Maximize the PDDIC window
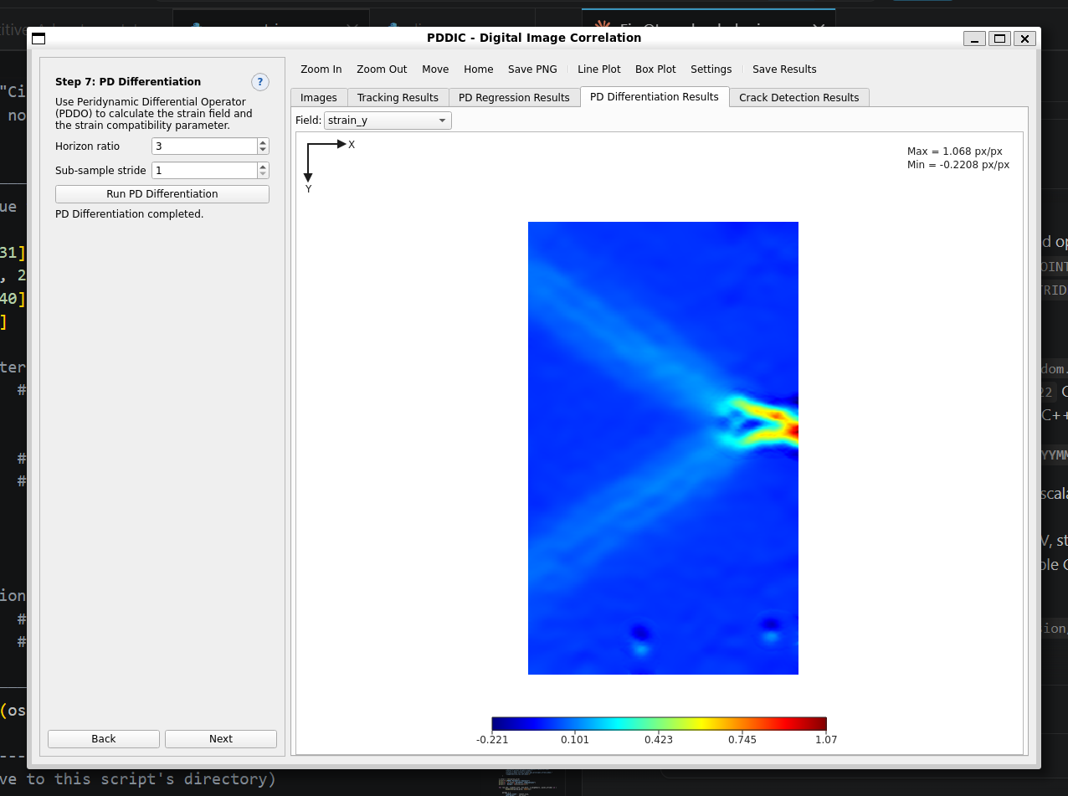 click(x=999, y=39)
